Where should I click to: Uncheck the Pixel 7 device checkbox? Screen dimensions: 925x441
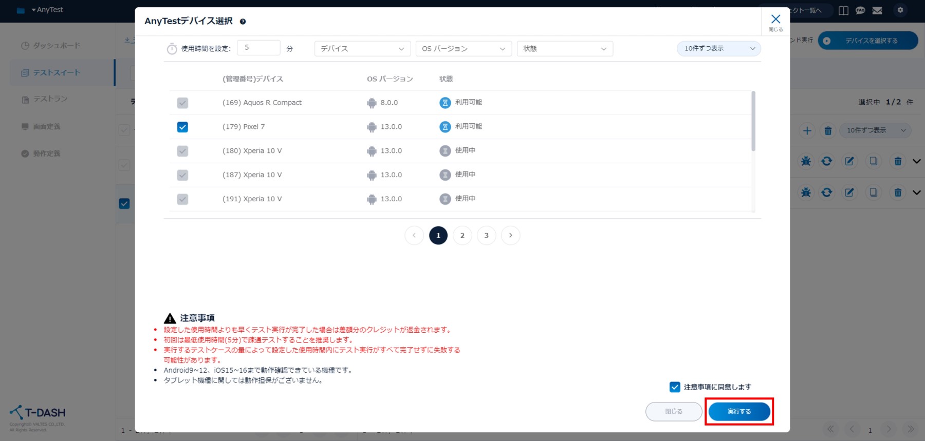[x=182, y=127]
